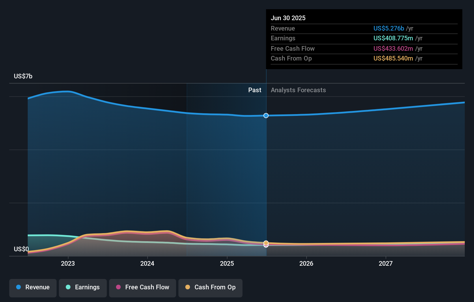474x302 pixels.
Task: Click the Analysts Forecasts label
Action: [x=298, y=90]
